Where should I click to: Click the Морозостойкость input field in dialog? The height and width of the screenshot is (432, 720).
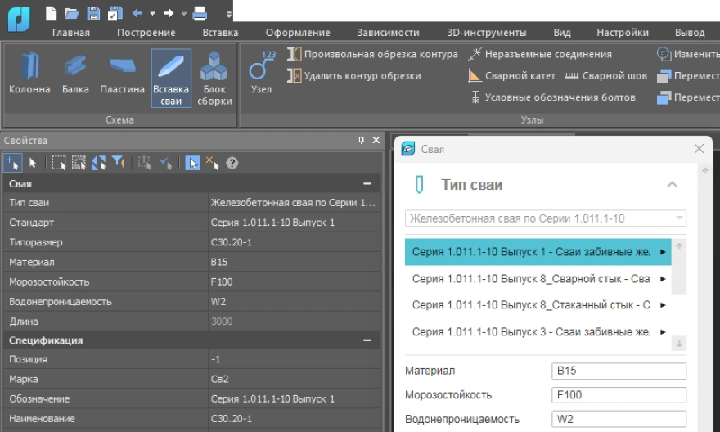pyautogui.click(x=619, y=395)
